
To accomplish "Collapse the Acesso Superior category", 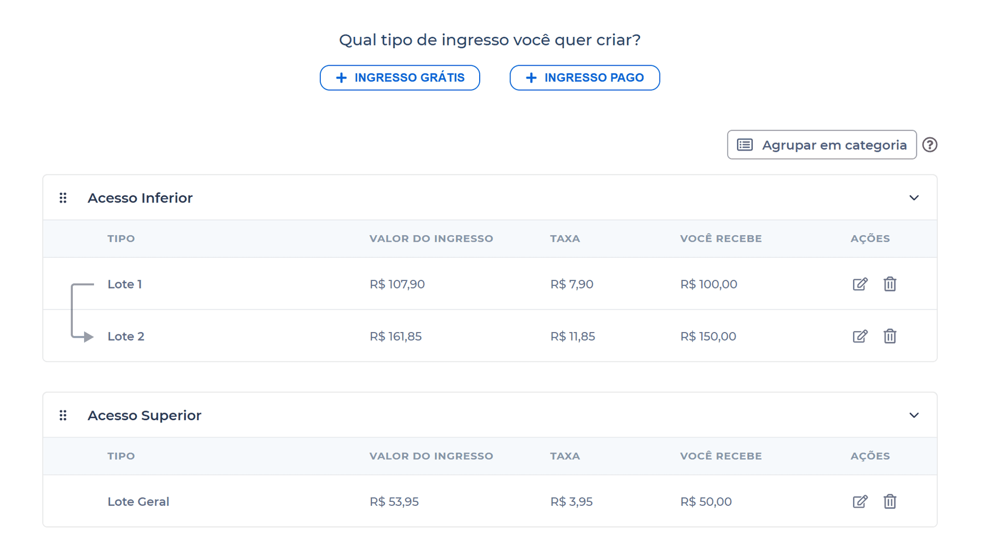I will (914, 415).
